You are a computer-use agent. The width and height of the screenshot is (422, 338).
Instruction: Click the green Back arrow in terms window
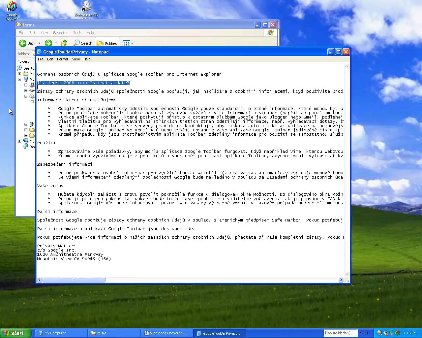(x=23, y=43)
